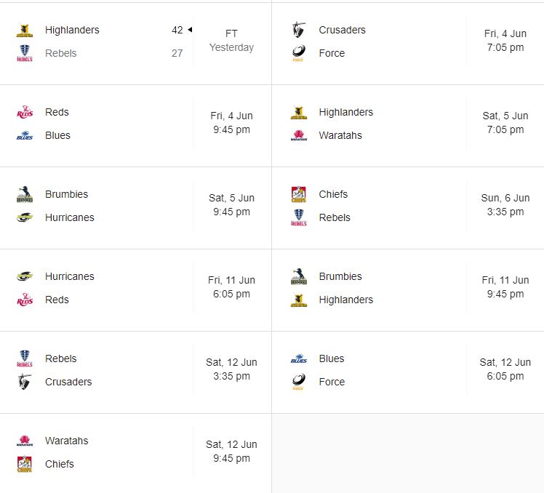
Task: Select the Highlanders name in Brumbies vs Highlanders
Action: click(x=345, y=300)
